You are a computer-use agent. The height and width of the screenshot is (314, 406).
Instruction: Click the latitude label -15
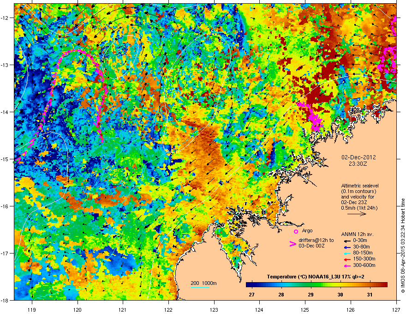coord(5,159)
